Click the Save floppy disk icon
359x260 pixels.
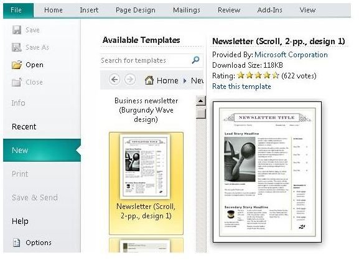16,30
